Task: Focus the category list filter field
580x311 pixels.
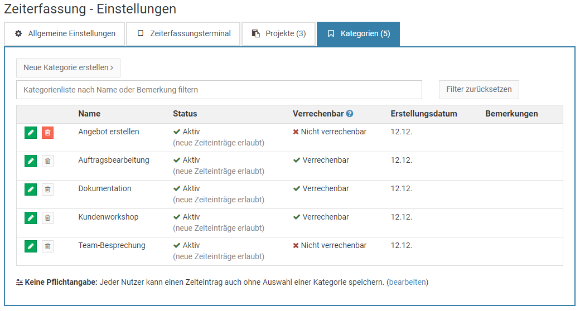Action: pyautogui.click(x=219, y=90)
